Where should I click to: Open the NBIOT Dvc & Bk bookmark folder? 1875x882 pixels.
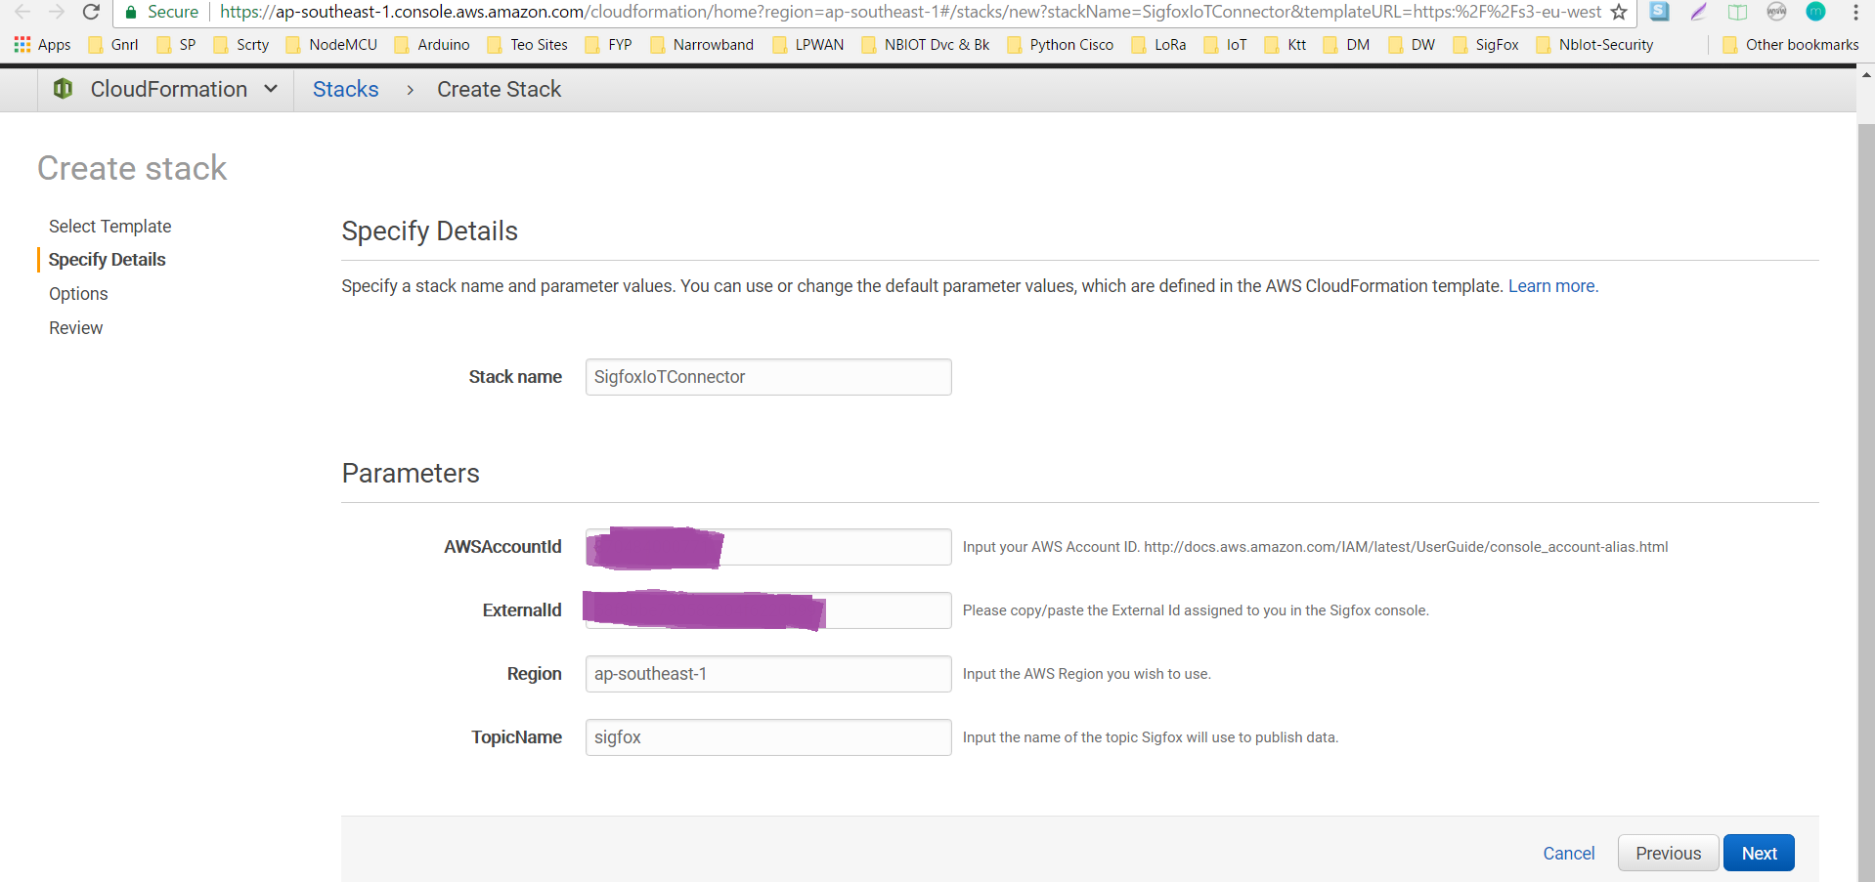(925, 45)
